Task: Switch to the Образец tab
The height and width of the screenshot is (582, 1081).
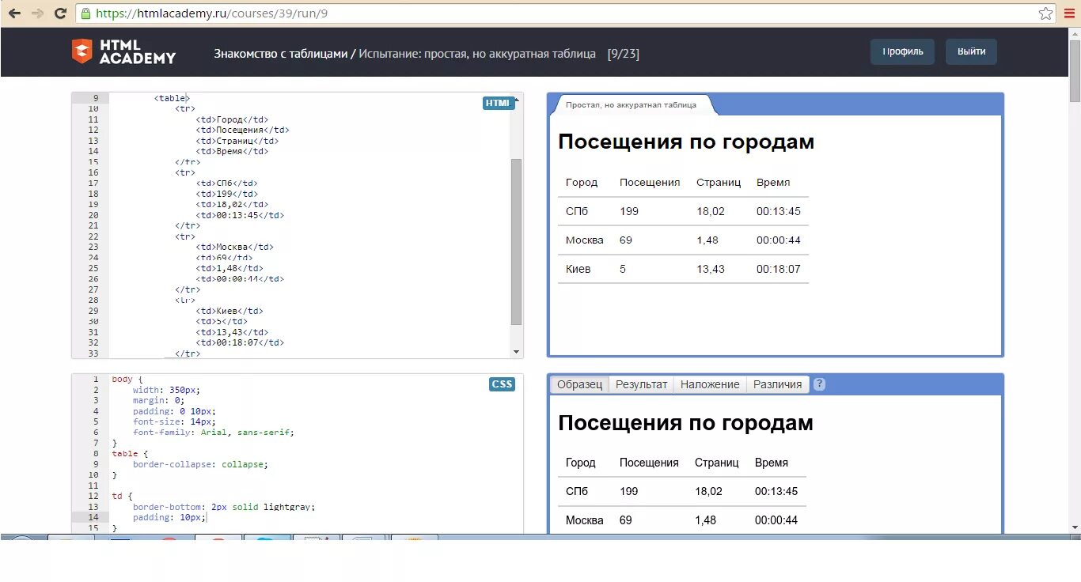Action: (579, 384)
